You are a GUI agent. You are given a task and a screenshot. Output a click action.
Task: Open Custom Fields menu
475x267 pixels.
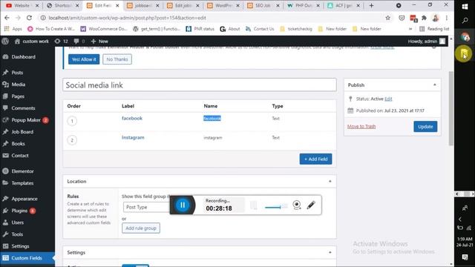(x=27, y=258)
